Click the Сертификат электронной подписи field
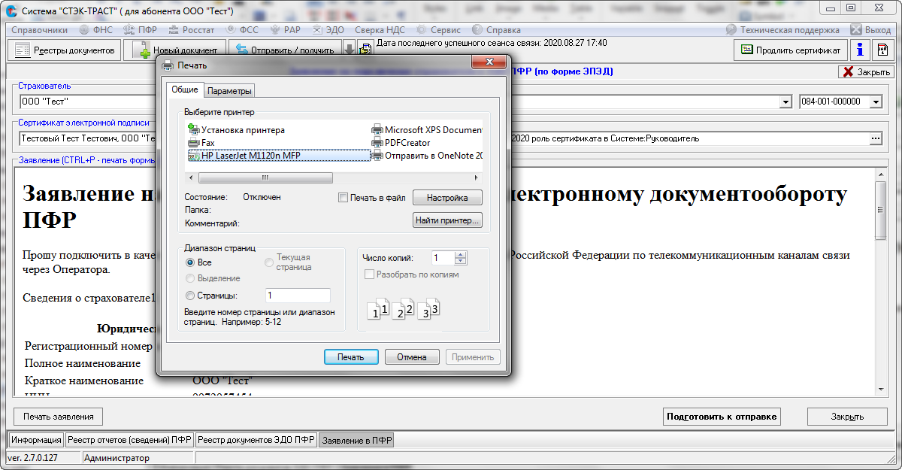This screenshot has width=902, height=470. pos(443,138)
